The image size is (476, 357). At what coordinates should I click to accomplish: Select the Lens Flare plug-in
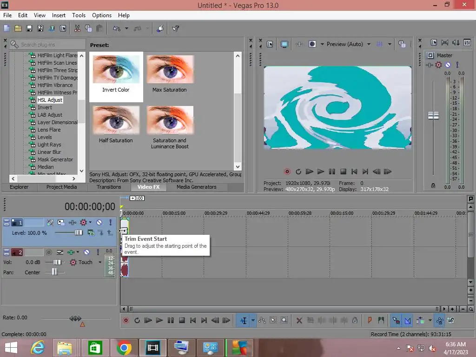coord(49,130)
